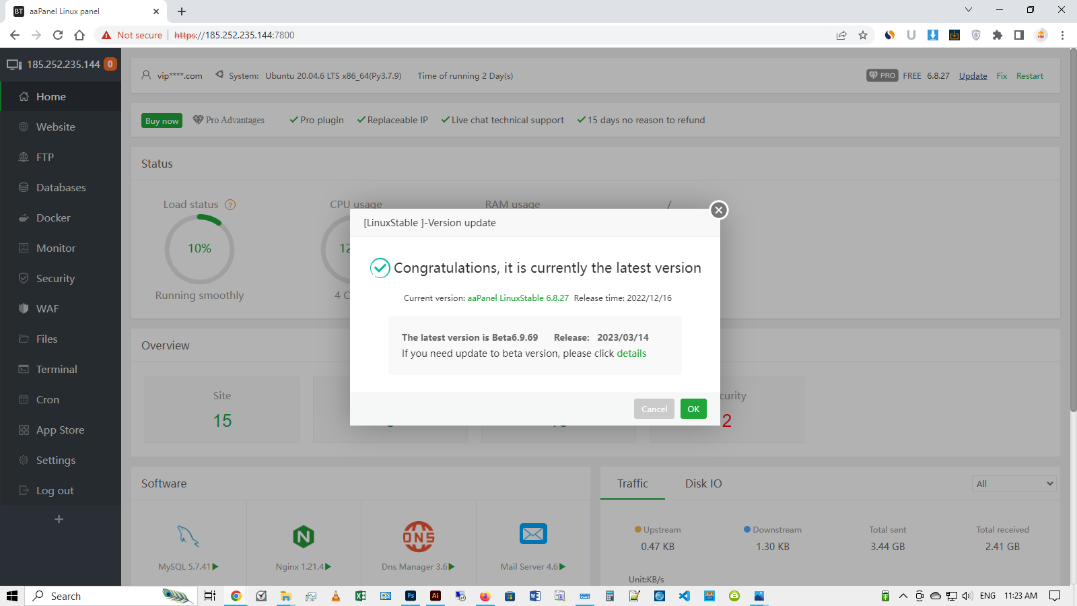Click the Downstream value 1.30 KB
Viewport: 1077px width, 606px height.
pos(773,547)
